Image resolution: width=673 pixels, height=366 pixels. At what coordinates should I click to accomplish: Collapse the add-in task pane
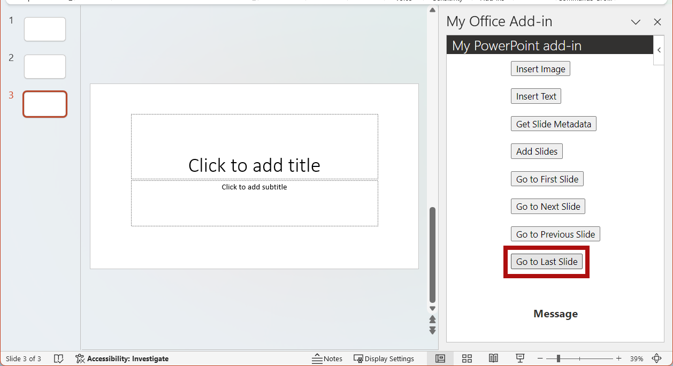click(659, 50)
